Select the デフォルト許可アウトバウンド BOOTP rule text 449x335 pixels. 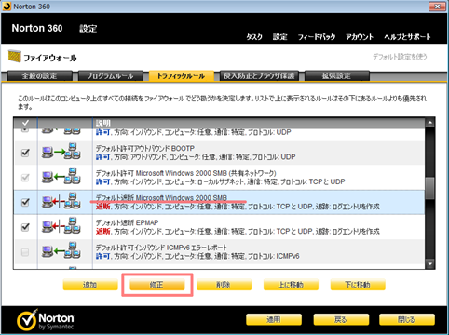click(145, 148)
